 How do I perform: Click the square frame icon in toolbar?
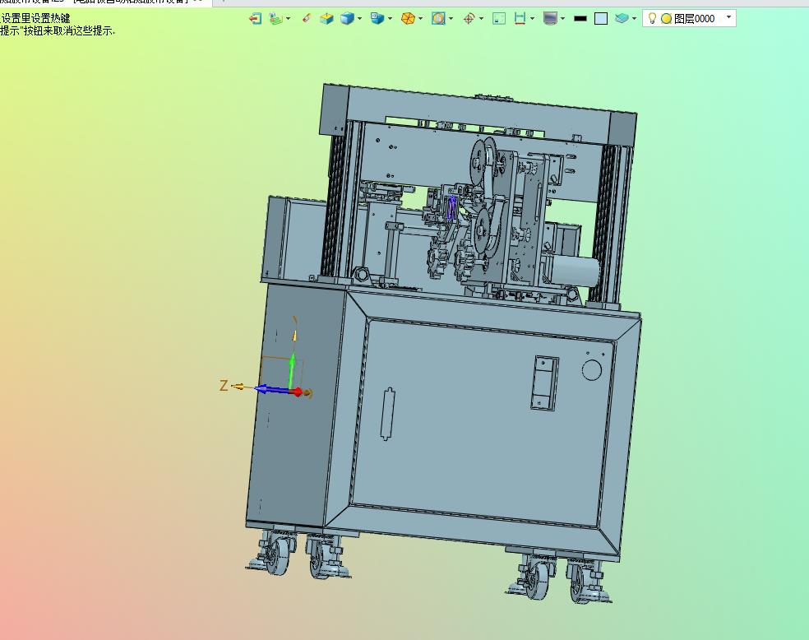[x=499, y=18]
